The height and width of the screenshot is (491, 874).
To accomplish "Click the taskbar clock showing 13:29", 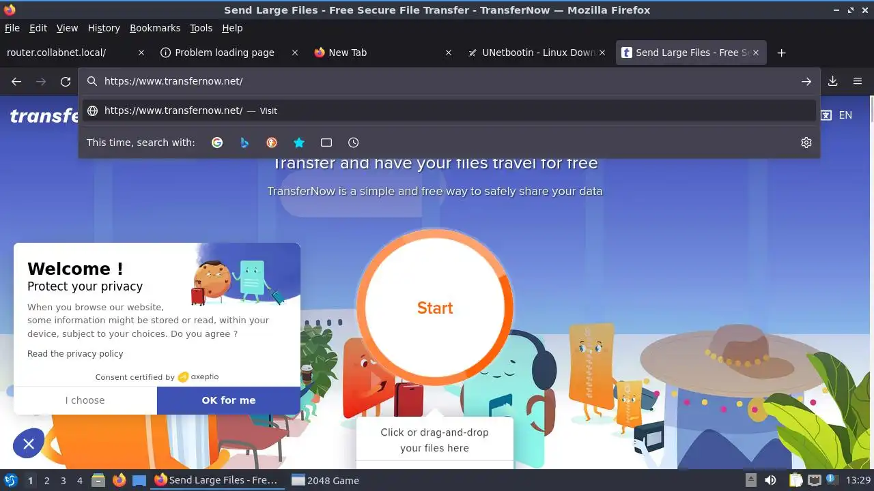I will click(x=858, y=480).
